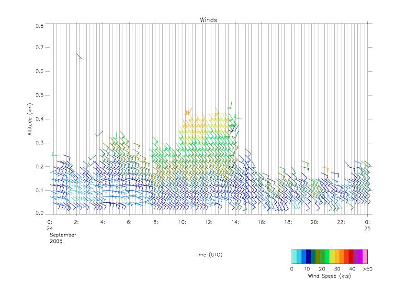The width and height of the screenshot is (396, 292).
Task: Select the color bar's "20" label
Action: [x=322, y=269]
